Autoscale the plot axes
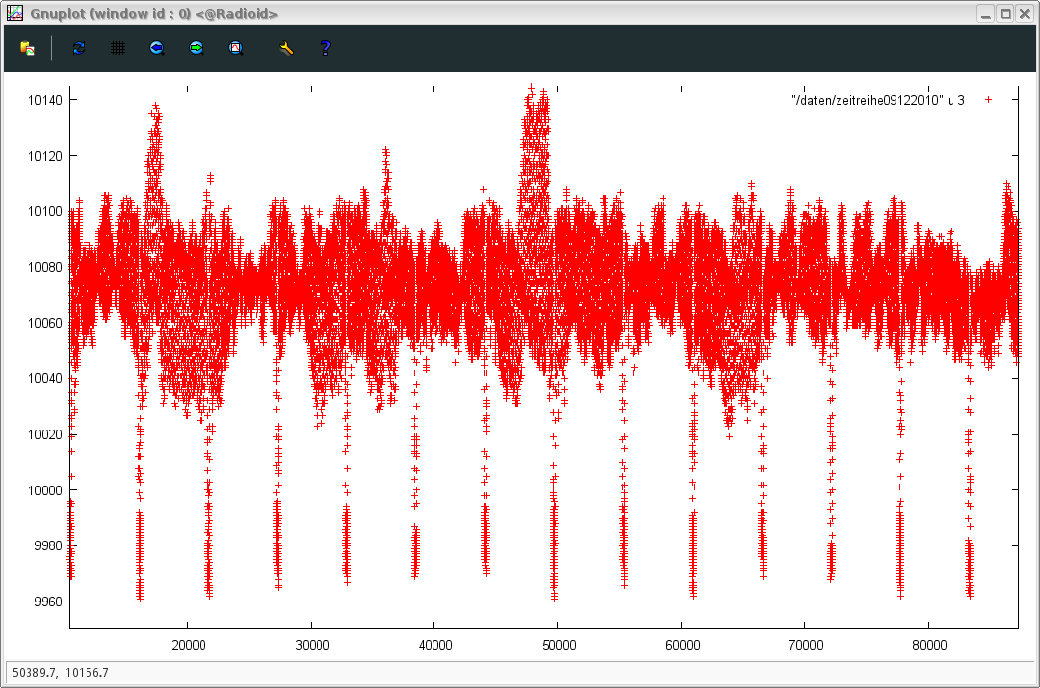Viewport: 1040px width, 688px height. point(235,48)
